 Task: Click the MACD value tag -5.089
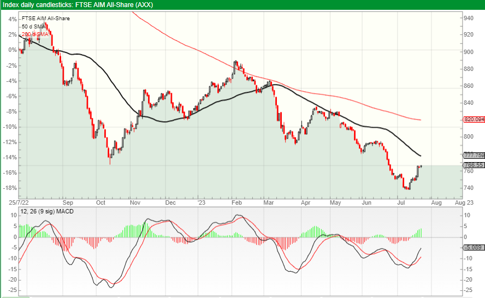(x=473, y=247)
